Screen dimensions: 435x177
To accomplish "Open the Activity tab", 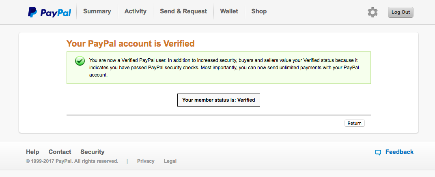I will pyautogui.click(x=136, y=11).
